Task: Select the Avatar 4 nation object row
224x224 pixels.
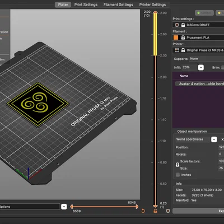Action: [x=199, y=84]
